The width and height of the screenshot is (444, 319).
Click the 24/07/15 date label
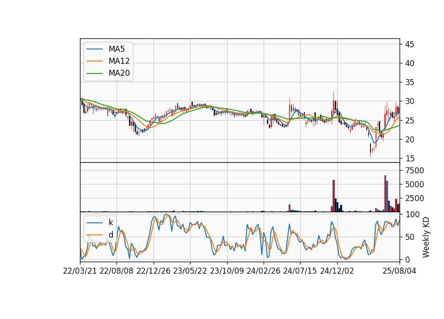[300, 271]
